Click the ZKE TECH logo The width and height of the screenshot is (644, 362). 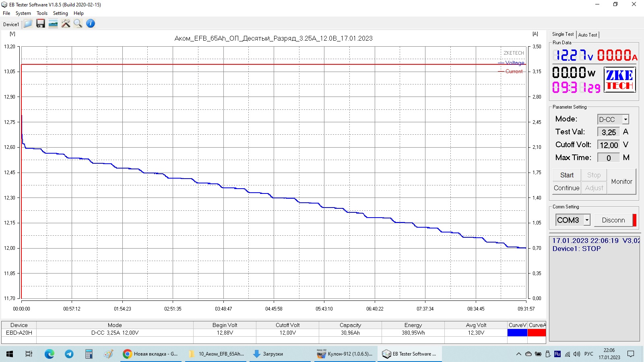619,80
